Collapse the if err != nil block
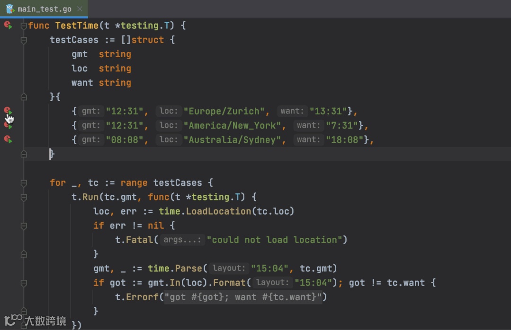This screenshot has height=330, width=511. tap(24, 226)
